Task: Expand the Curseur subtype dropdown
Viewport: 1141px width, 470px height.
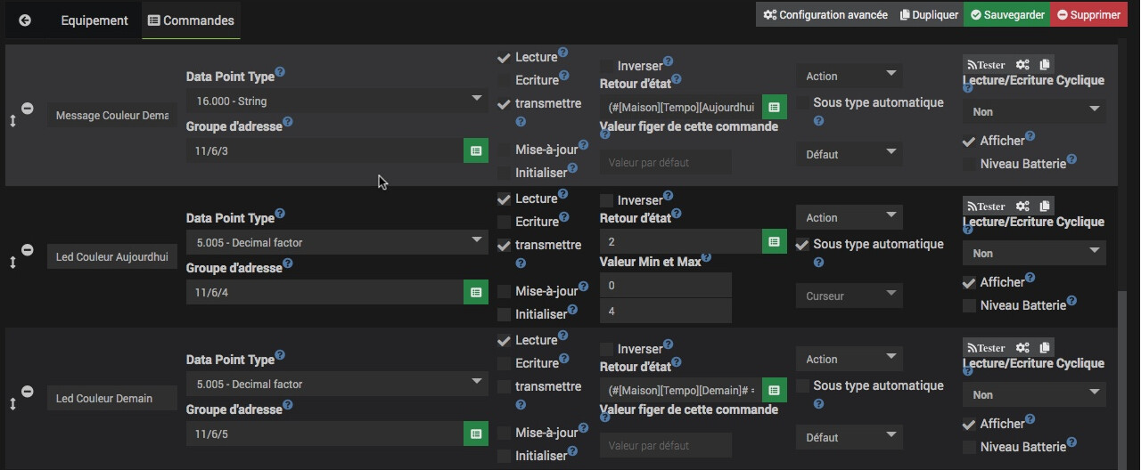Action: click(x=849, y=296)
